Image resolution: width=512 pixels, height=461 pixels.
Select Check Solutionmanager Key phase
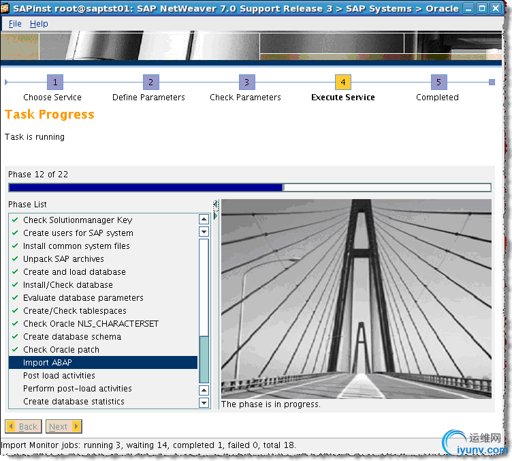103,220
